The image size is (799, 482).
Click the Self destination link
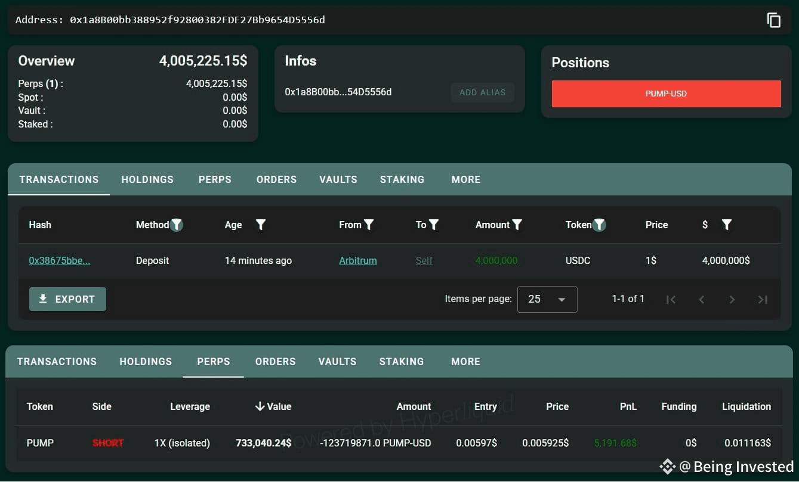point(424,260)
